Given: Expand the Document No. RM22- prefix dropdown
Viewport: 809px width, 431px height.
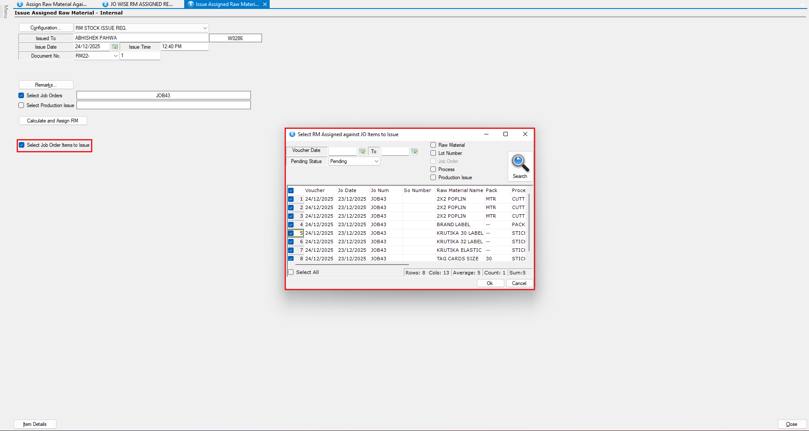Looking at the screenshot, I should [x=115, y=56].
